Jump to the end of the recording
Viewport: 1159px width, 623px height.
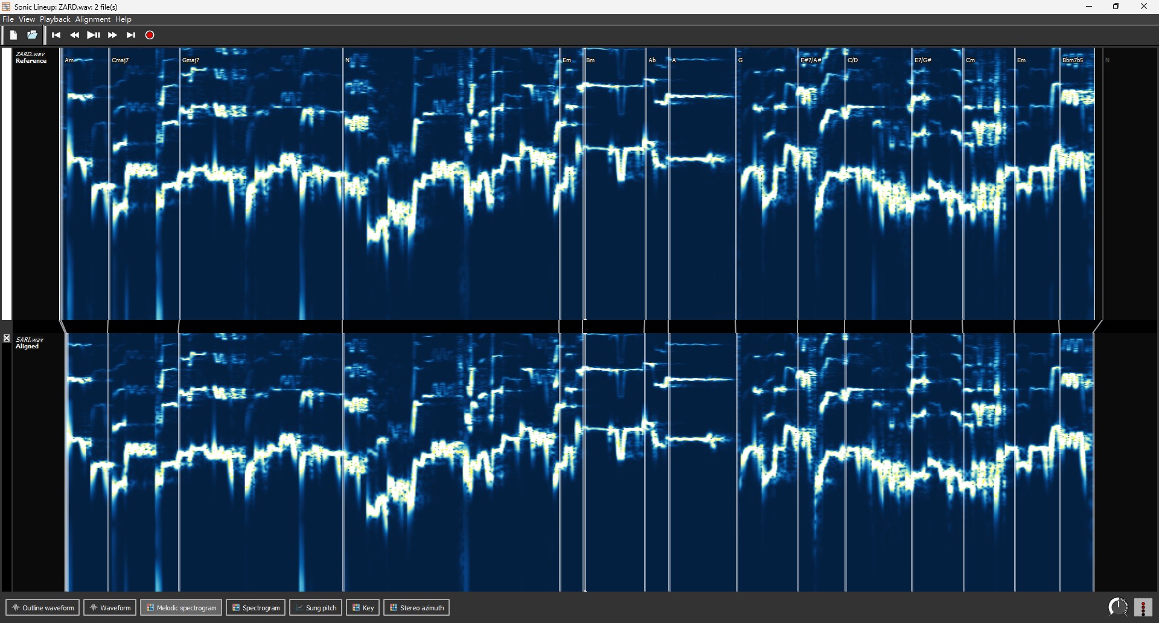point(131,35)
